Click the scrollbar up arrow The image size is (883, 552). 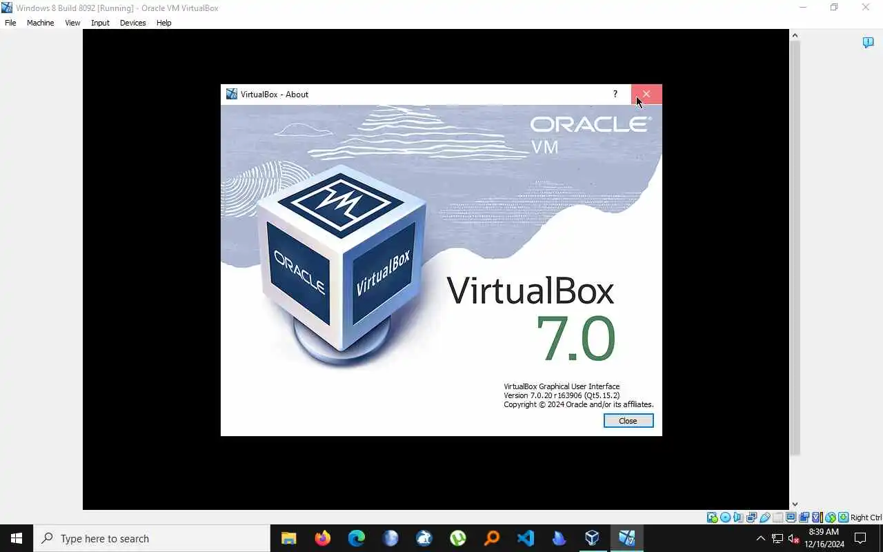click(x=795, y=35)
